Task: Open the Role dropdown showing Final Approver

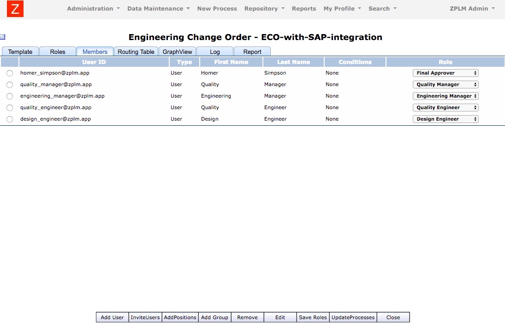Action: [x=445, y=73]
